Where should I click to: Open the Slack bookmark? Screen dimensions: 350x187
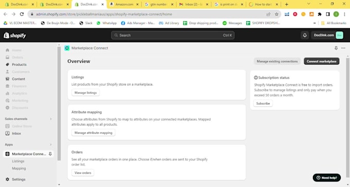(x=86, y=23)
